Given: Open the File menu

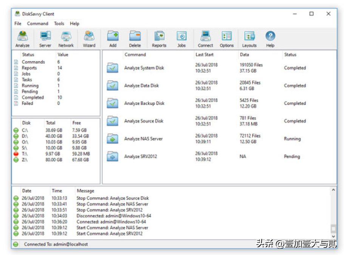Looking at the screenshot, I should tap(18, 24).
